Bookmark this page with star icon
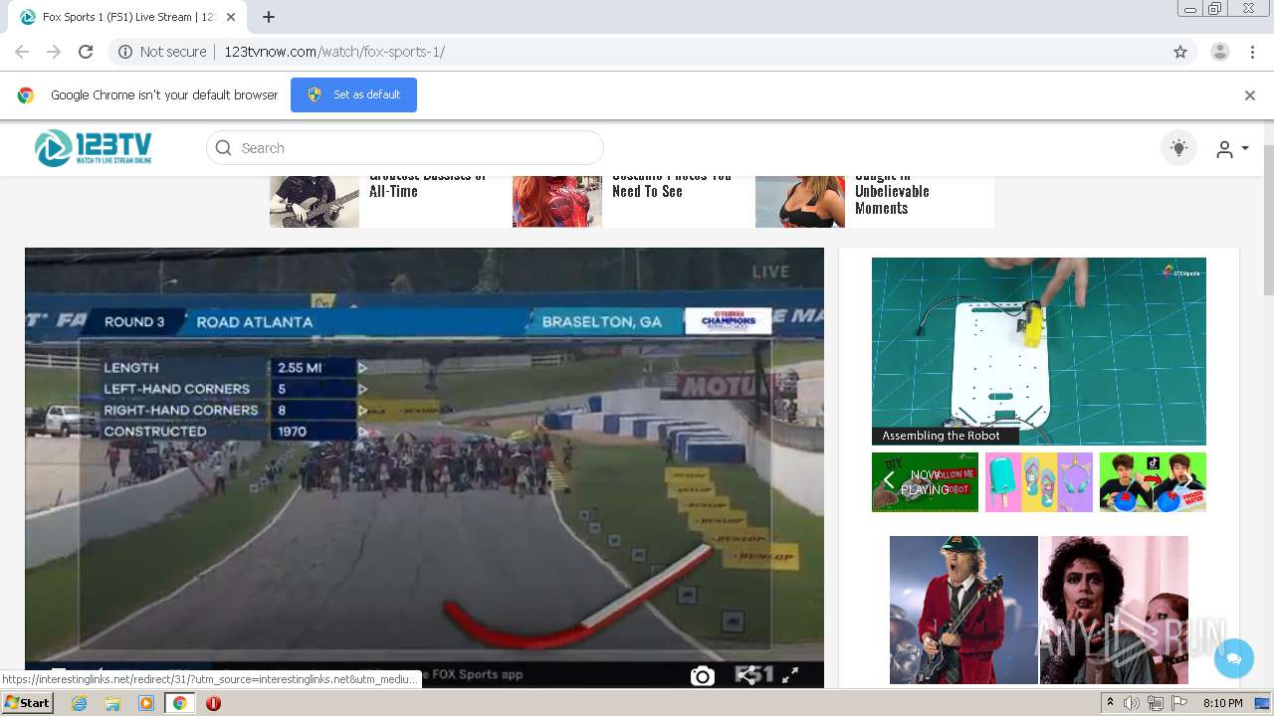The image size is (1274, 716). (1180, 52)
